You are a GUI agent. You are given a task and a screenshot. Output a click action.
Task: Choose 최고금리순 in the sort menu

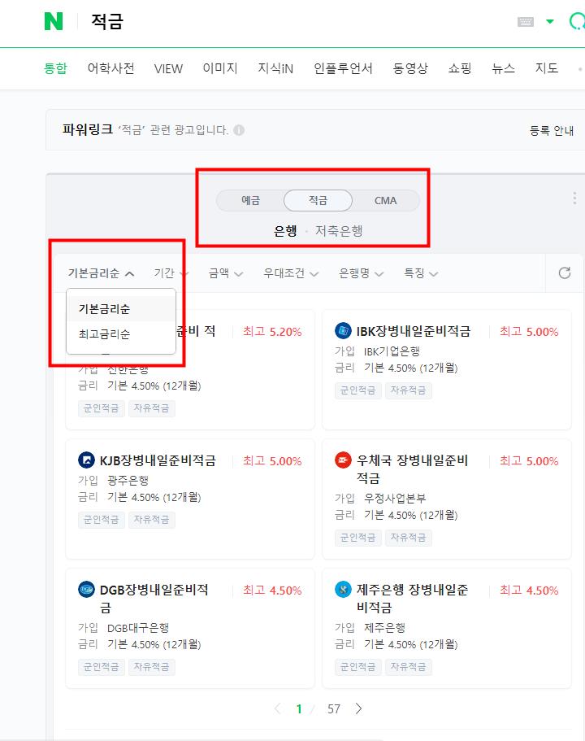point(121,334)
